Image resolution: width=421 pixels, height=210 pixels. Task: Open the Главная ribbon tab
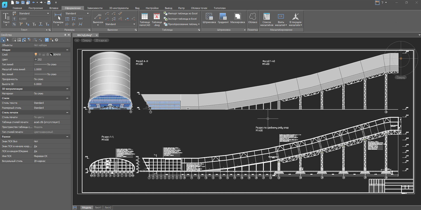point(17,8)
